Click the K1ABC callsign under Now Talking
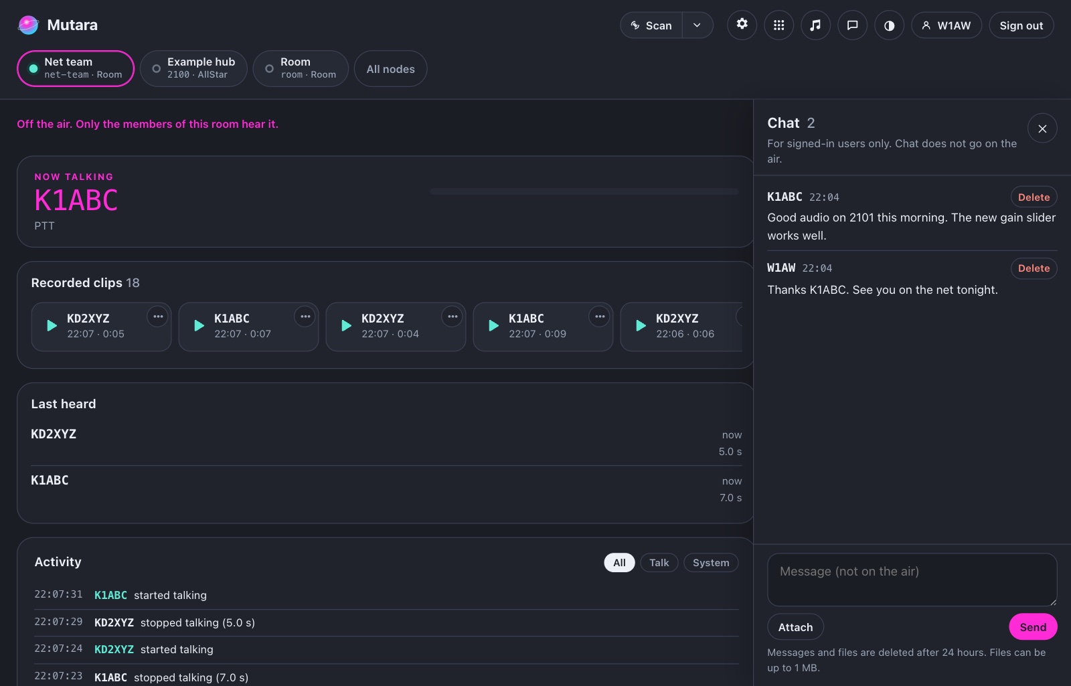The height and width of the screenshot is (686, 1071). pyautogui.click(x=76, y=200)
